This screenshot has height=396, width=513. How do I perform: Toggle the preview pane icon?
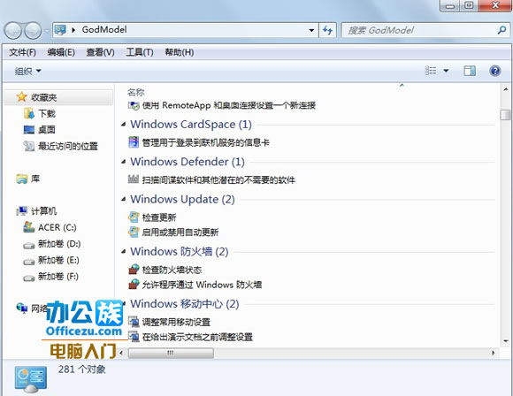470,71
